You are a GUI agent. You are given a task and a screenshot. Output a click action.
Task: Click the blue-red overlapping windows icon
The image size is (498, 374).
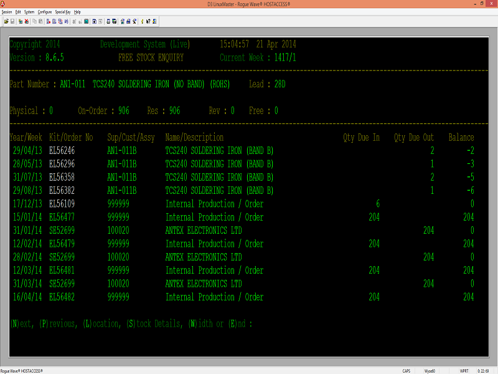[x=60, y=21]
